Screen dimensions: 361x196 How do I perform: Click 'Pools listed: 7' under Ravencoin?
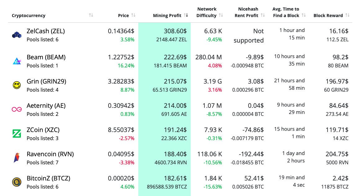[42, 162]
